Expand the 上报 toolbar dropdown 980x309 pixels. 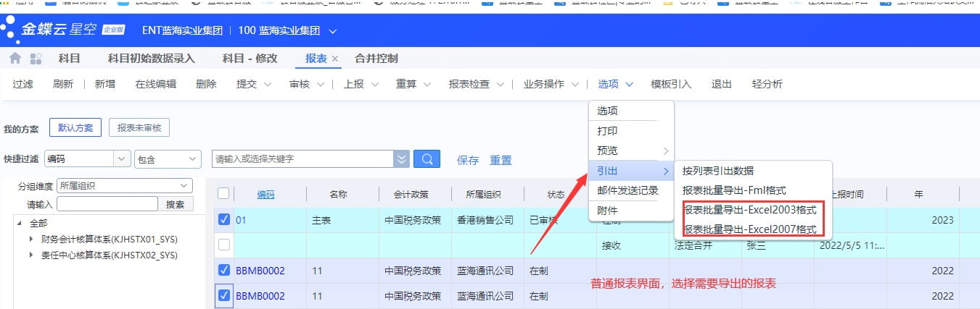374,84
